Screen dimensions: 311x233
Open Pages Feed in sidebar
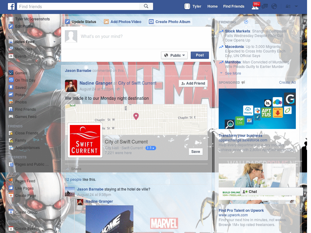point(25,181)
